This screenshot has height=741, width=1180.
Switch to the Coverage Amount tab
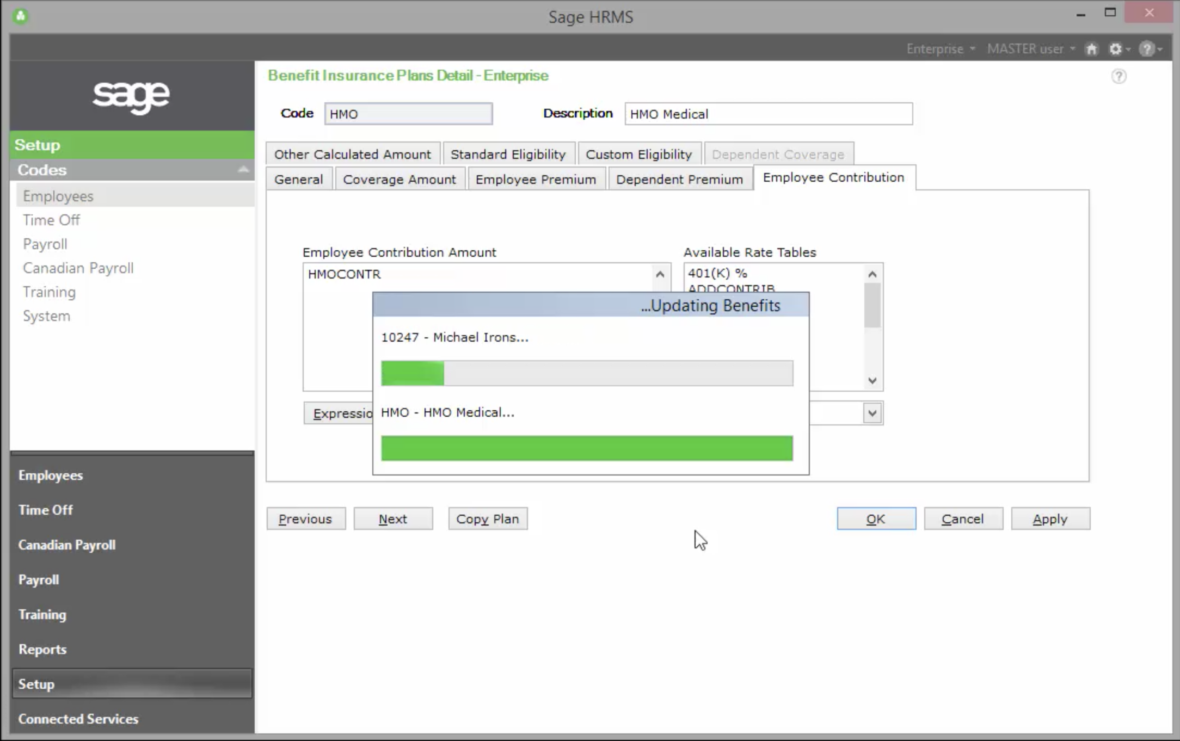pyautogui.click(x=400, y=179)
